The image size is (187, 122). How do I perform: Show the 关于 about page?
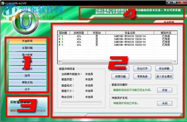coord(27,89)
